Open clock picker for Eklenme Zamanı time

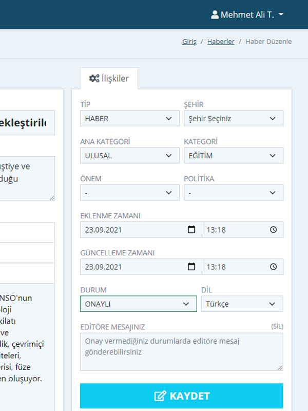click(x=273, y=230)
